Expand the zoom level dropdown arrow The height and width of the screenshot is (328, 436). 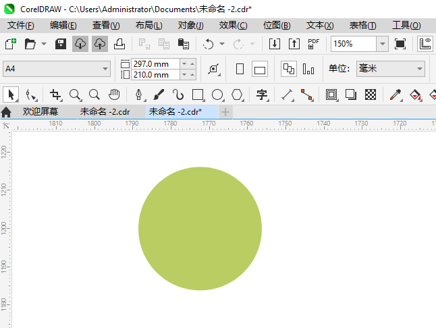coord(383,44)
